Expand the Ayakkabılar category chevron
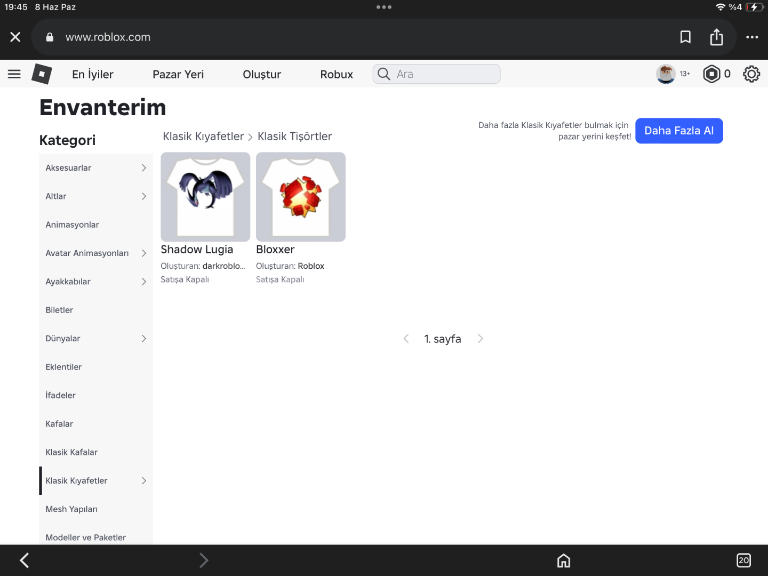768x576 pixels. click(144, 282)
